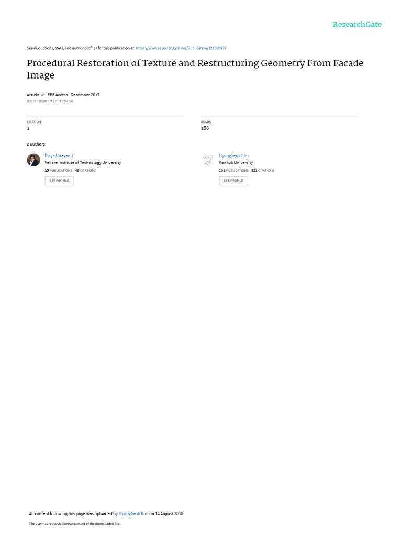This screenshot has width=402, height=536.
Task: Click Divya Udayan J's profile photo
Action: tap(33, 160)
